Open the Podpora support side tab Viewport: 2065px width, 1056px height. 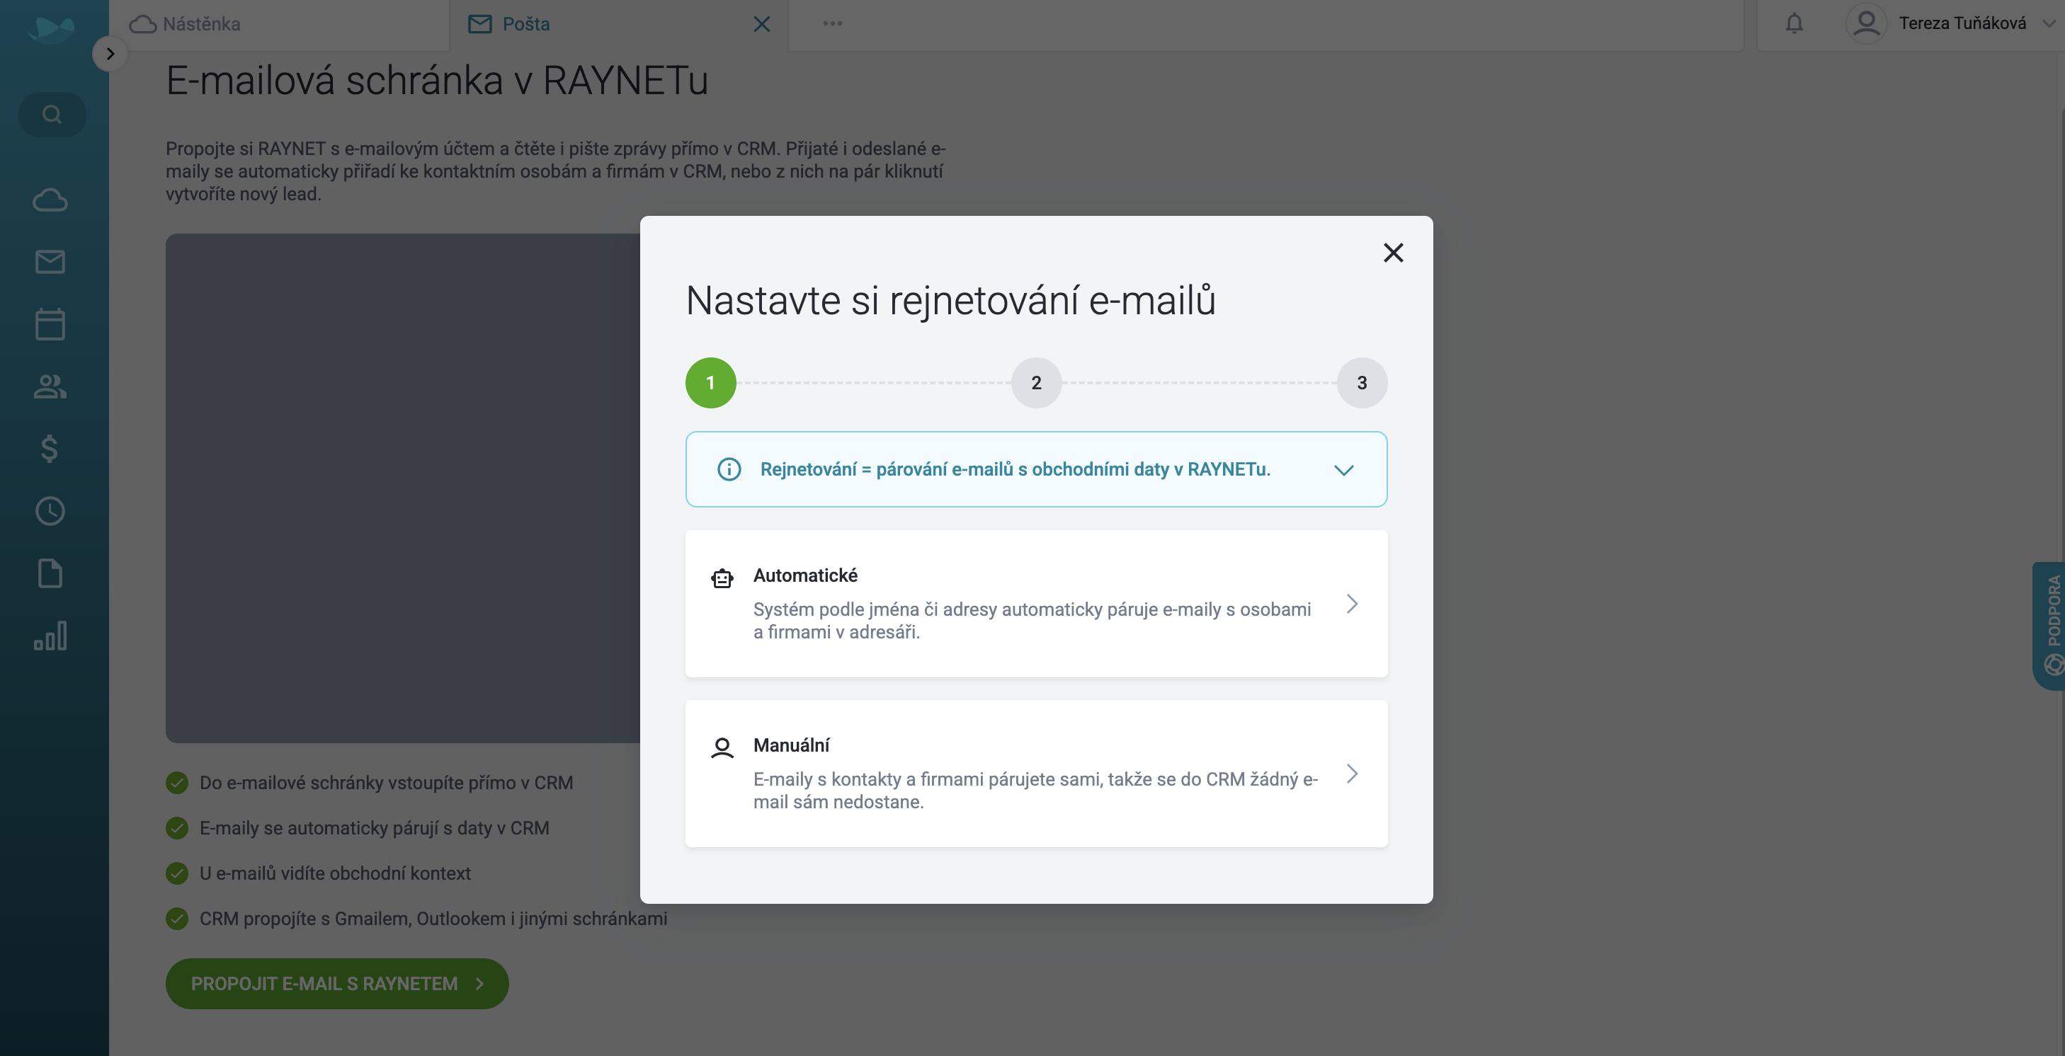(2049, 625)
